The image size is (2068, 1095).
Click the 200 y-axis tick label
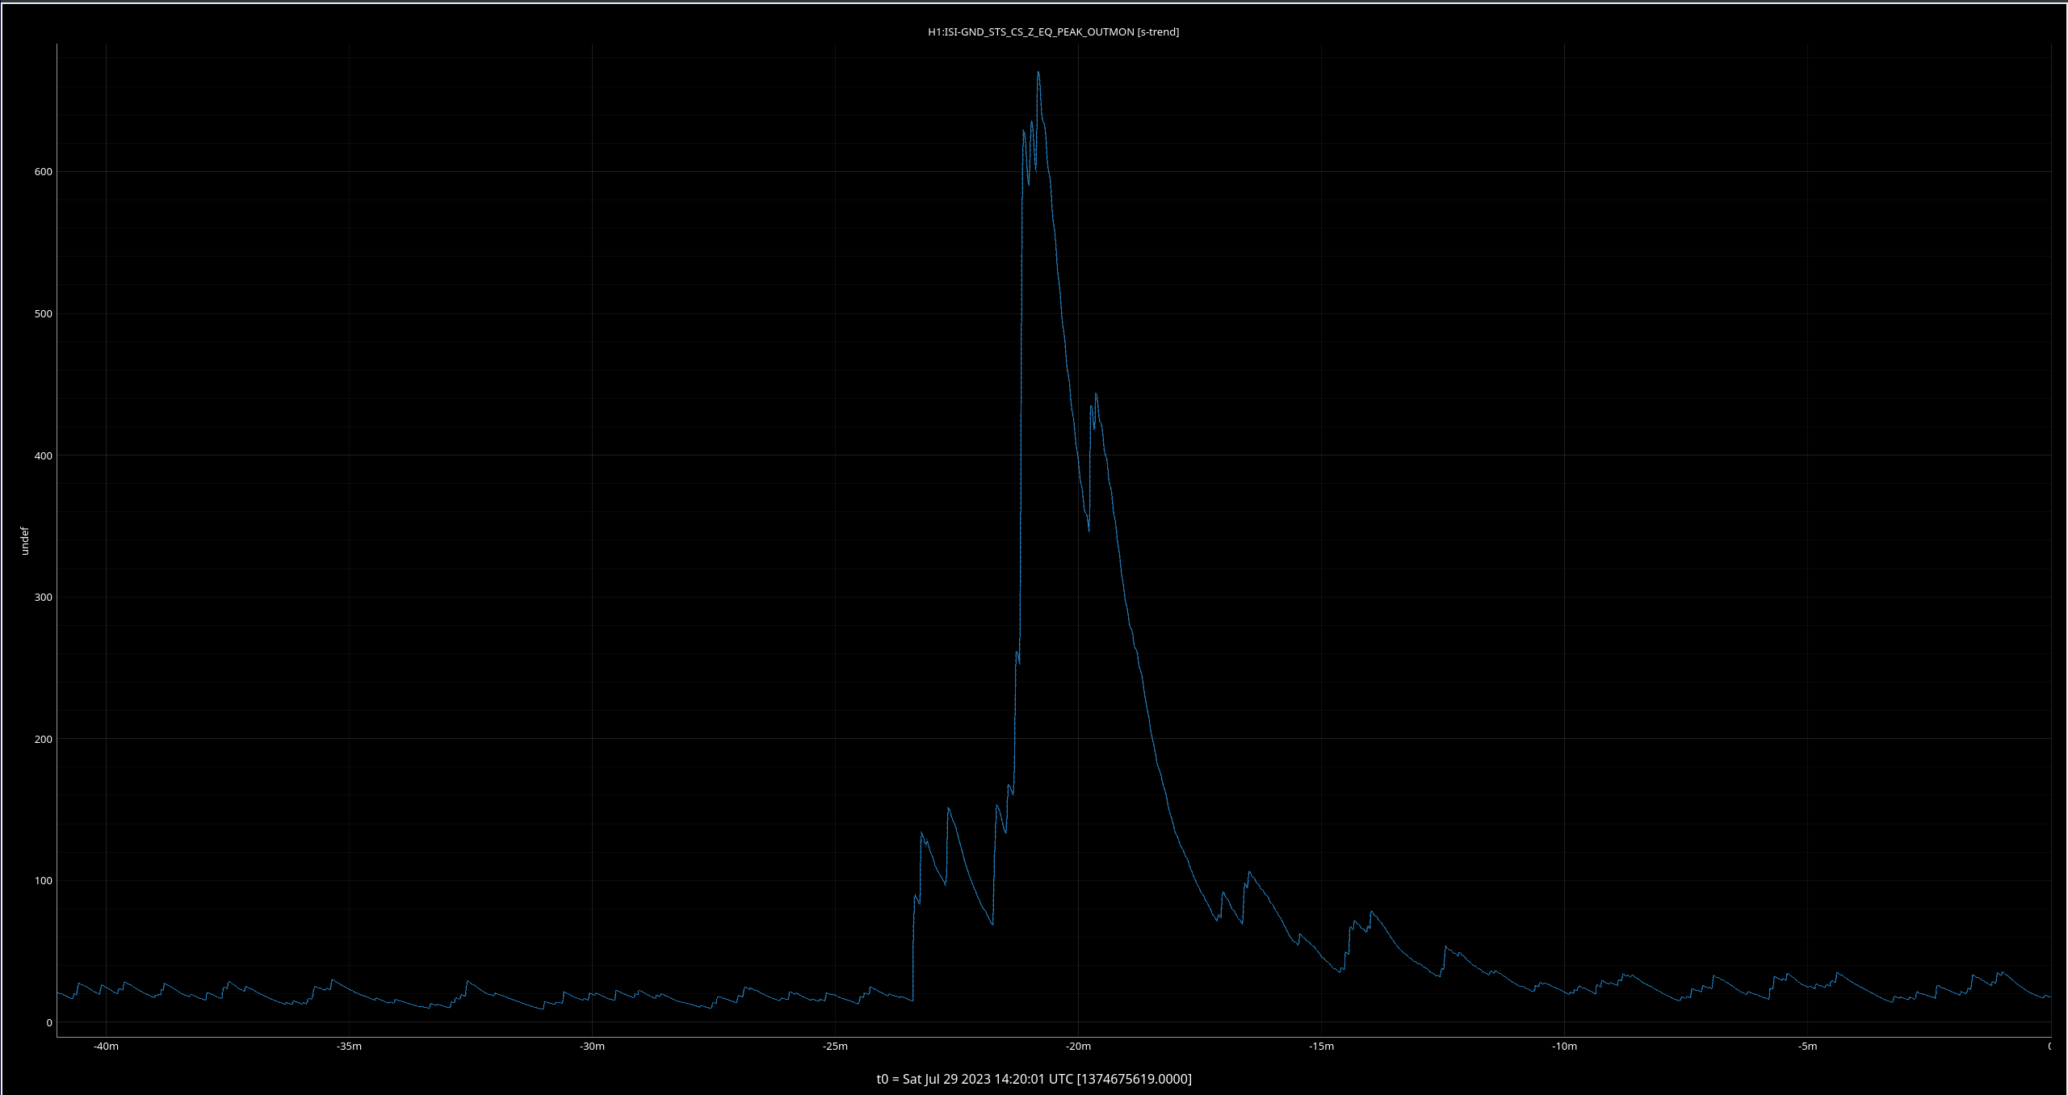coord(43,739)
